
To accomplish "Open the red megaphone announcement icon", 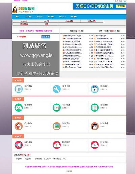I will point(19,145).
